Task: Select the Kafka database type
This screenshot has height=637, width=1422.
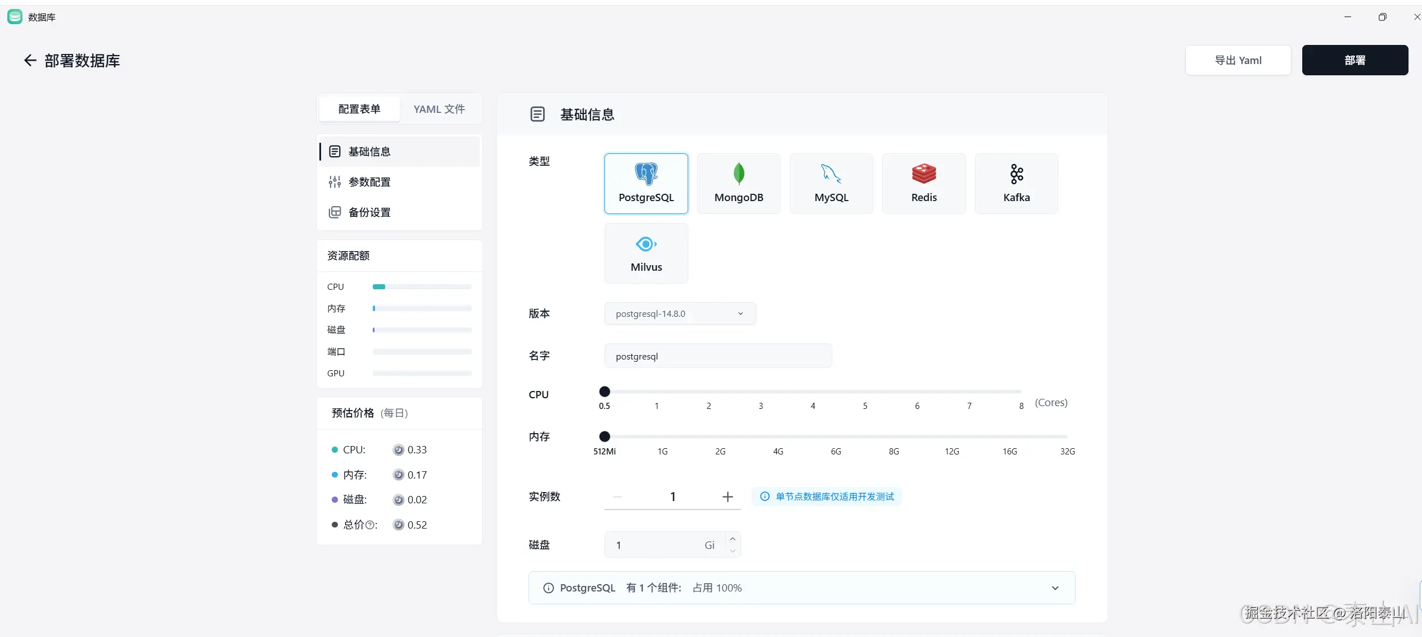Action: coord(1016,183)
